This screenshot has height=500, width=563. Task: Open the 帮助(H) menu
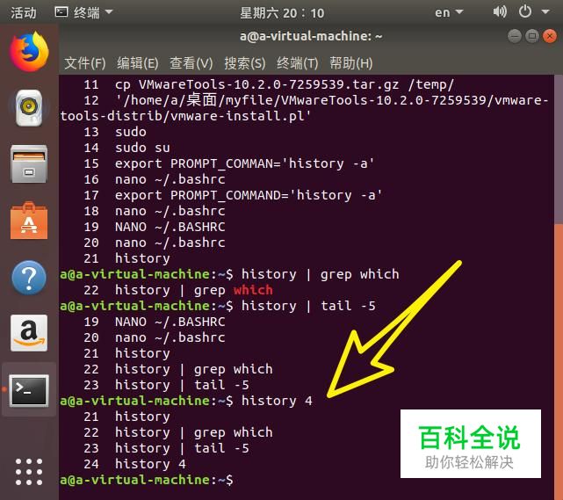(x=350, y=63)
